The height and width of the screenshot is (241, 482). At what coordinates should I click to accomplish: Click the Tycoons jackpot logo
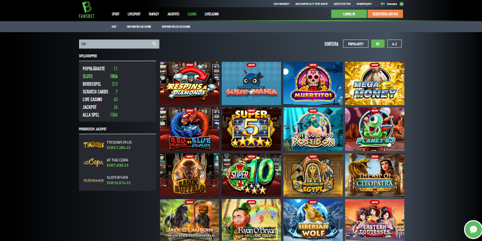click(x=94, y=145)
